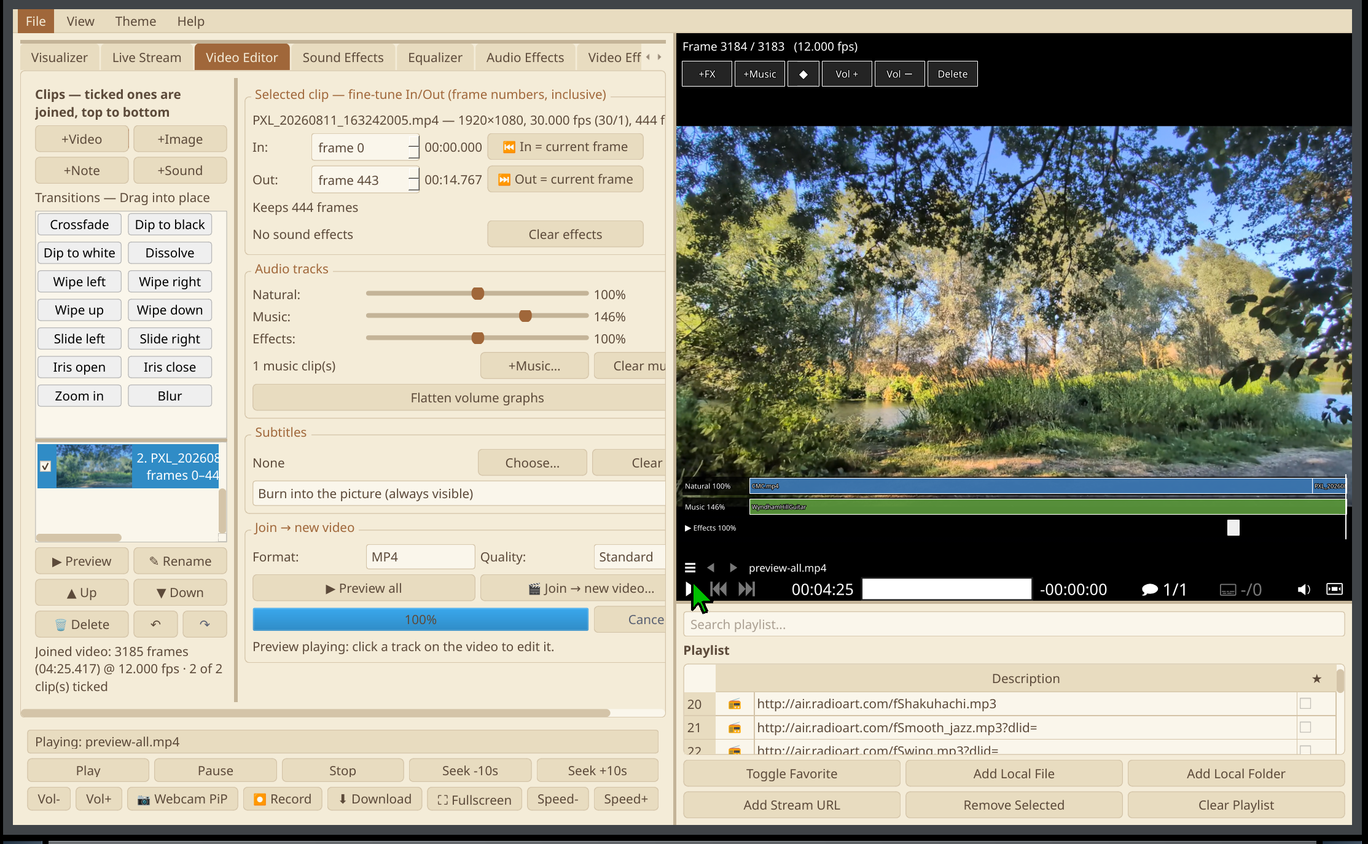Open the File menu

[x=36, y=21]
